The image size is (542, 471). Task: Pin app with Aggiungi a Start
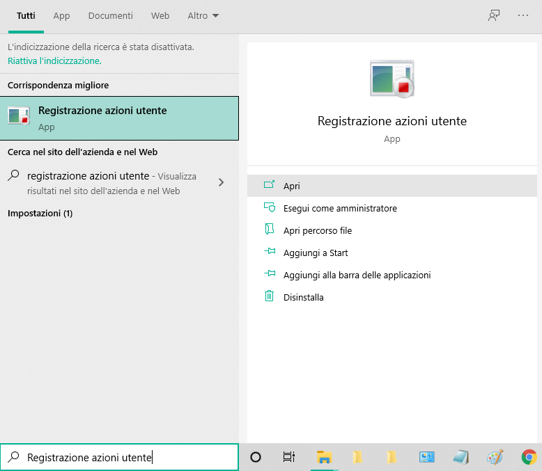[x=315, y=253]
